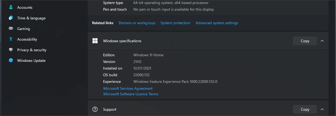Select the Time & language text label
This screenshot has height=116, width=336.
[x=31, y=18]
